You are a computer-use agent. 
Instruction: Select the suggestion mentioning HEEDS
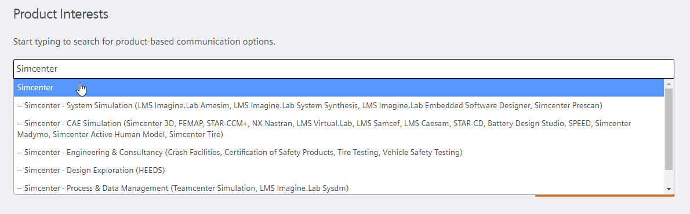pyautogui.click(x=339, y=170)
